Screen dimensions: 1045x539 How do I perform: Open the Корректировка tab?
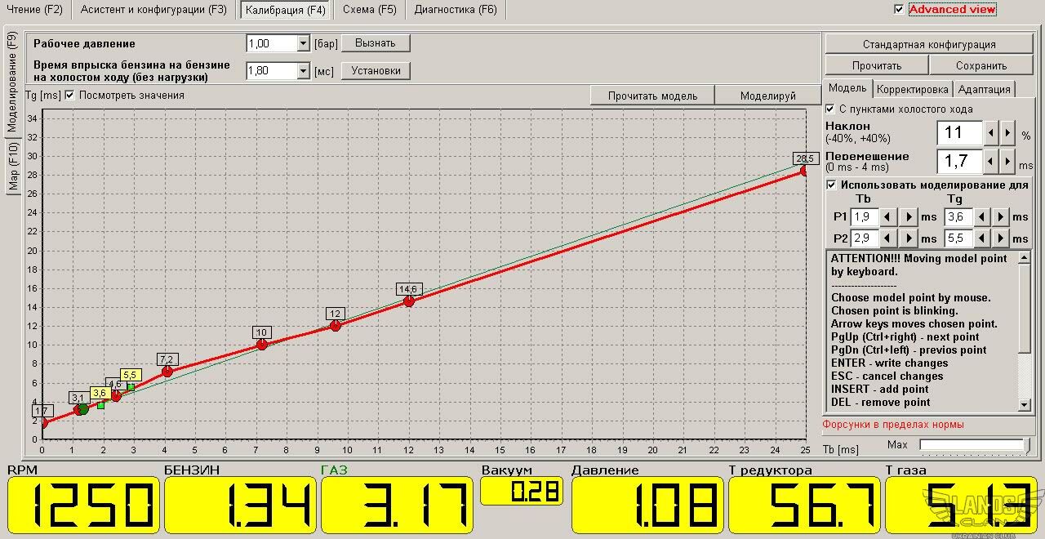(912, 89)
